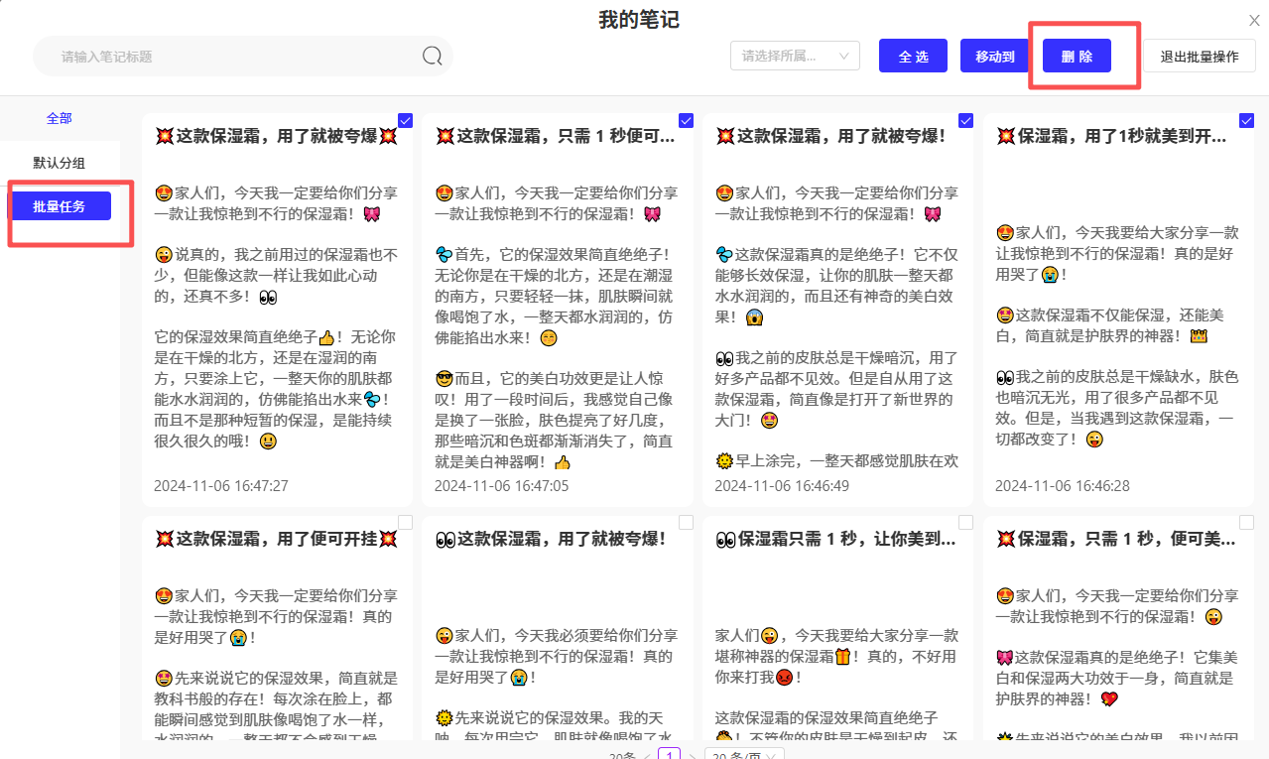Select checkbox on 保湿霜，只需 1 秒，便可美 note
Screen dimensions: 1269x759
point(1247,522)
